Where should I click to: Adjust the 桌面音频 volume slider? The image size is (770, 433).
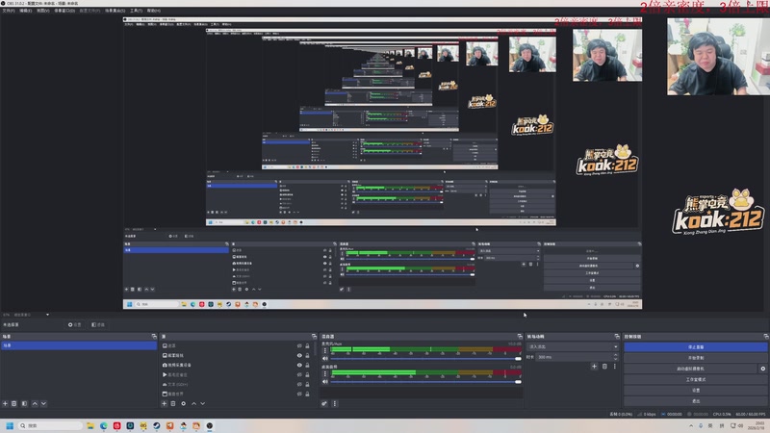click(x=425, y=381)
